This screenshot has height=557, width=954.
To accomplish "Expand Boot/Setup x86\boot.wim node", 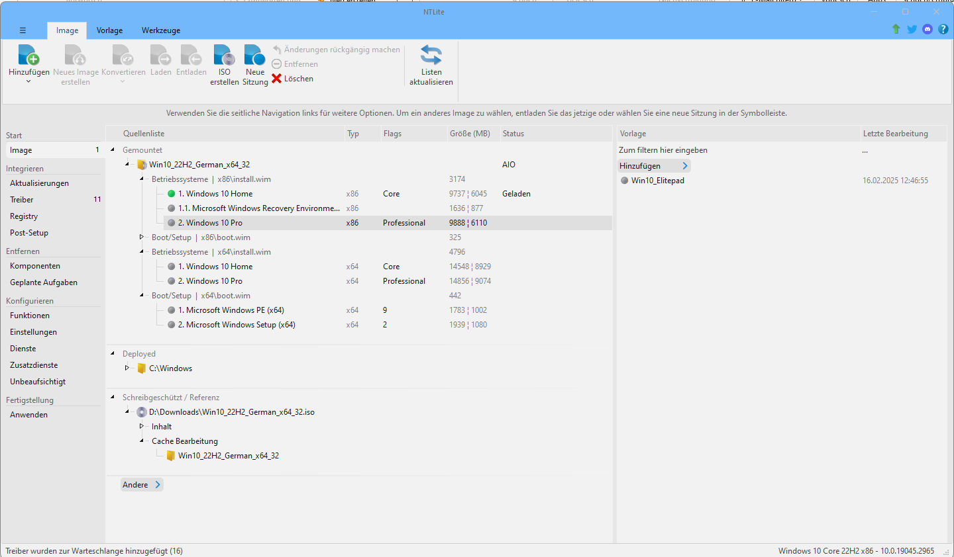I will click(x=142, y=237).
